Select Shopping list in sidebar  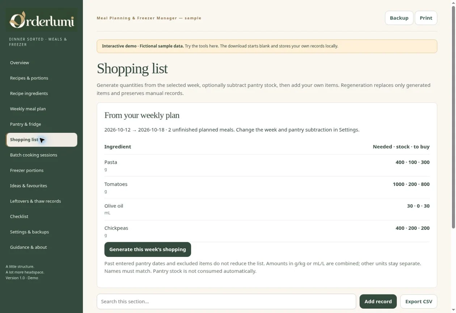42,140
